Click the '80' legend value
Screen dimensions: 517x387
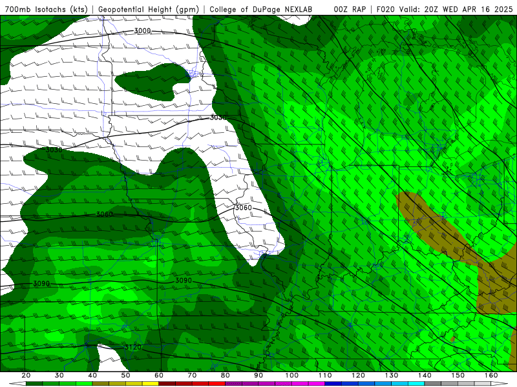point(226,375)
